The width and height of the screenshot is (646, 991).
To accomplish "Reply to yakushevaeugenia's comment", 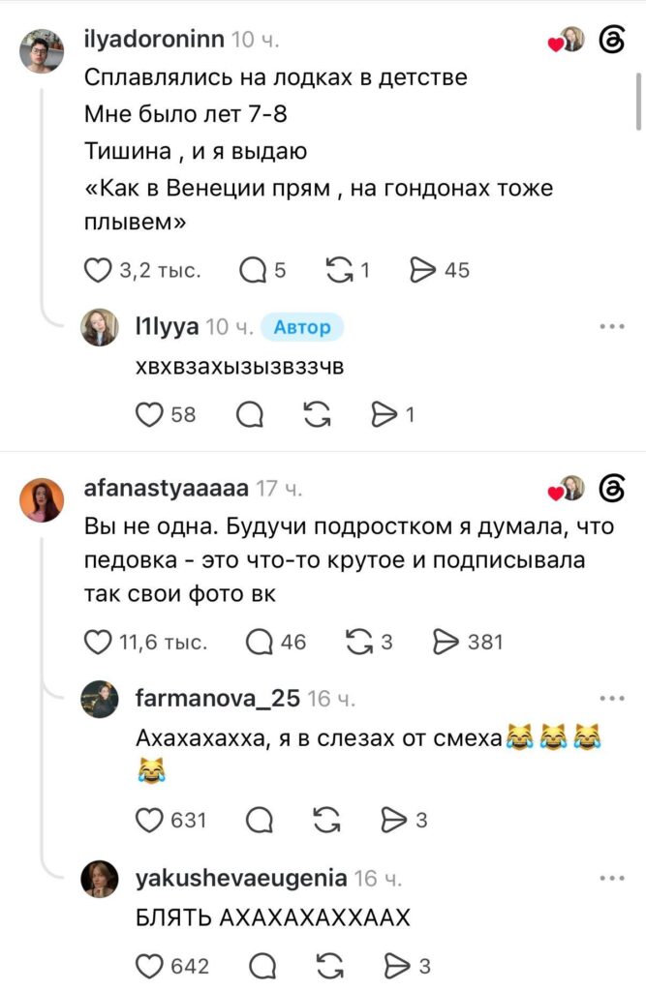I will pos(262,967).
